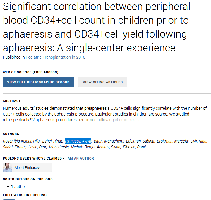The width and height of the screenshot is (211, 200).
Task: Click the '1 author' contributors item
Action: pos(18,187)
